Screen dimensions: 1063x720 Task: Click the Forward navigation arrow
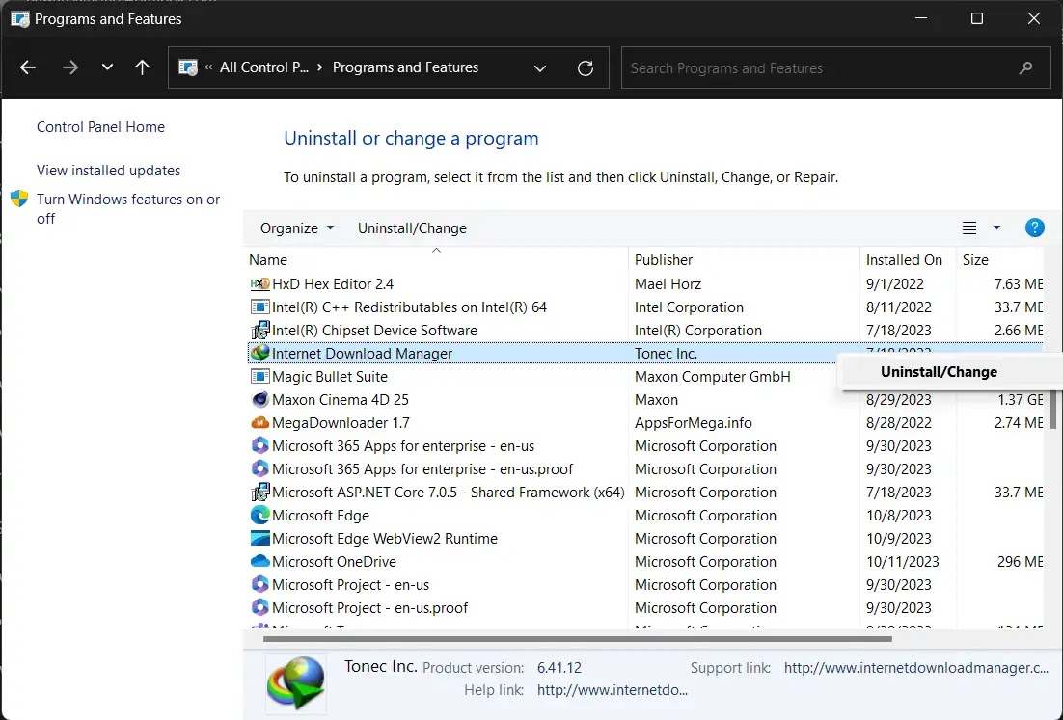69,67
